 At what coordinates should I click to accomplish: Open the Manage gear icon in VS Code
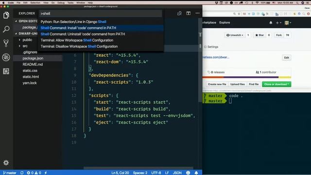(6, 163)
